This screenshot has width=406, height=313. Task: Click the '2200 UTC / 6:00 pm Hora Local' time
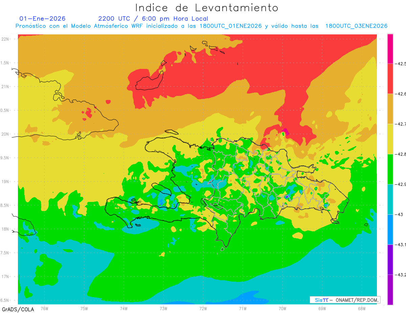coord(153,19)
